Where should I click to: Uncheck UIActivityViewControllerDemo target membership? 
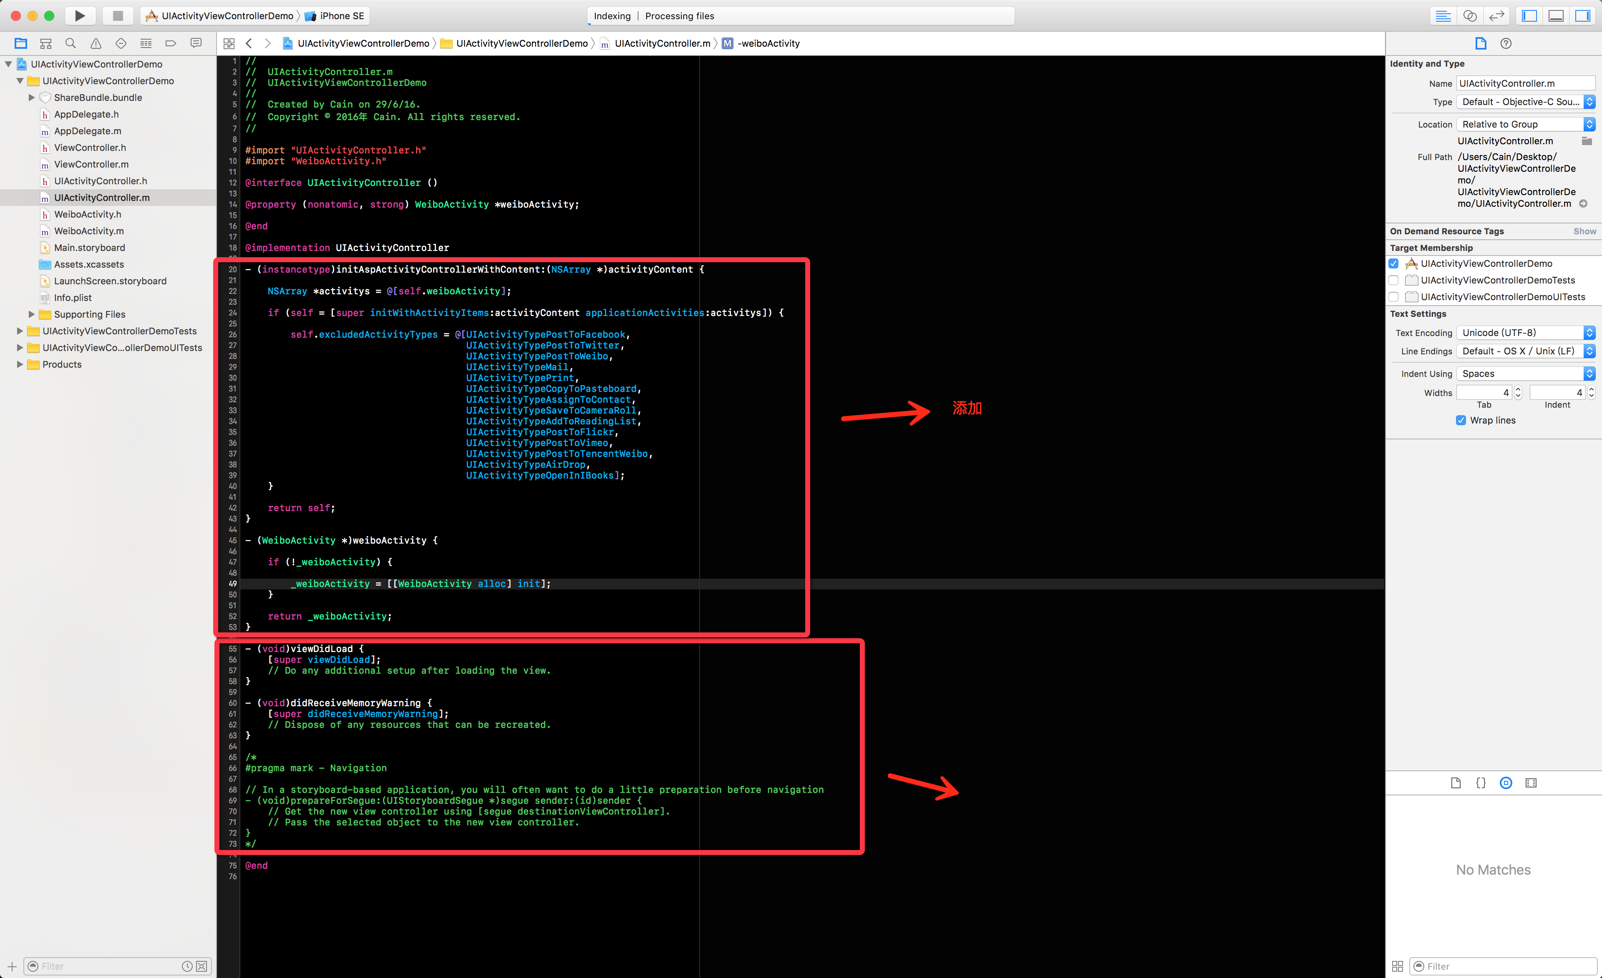click(1393, 263)
